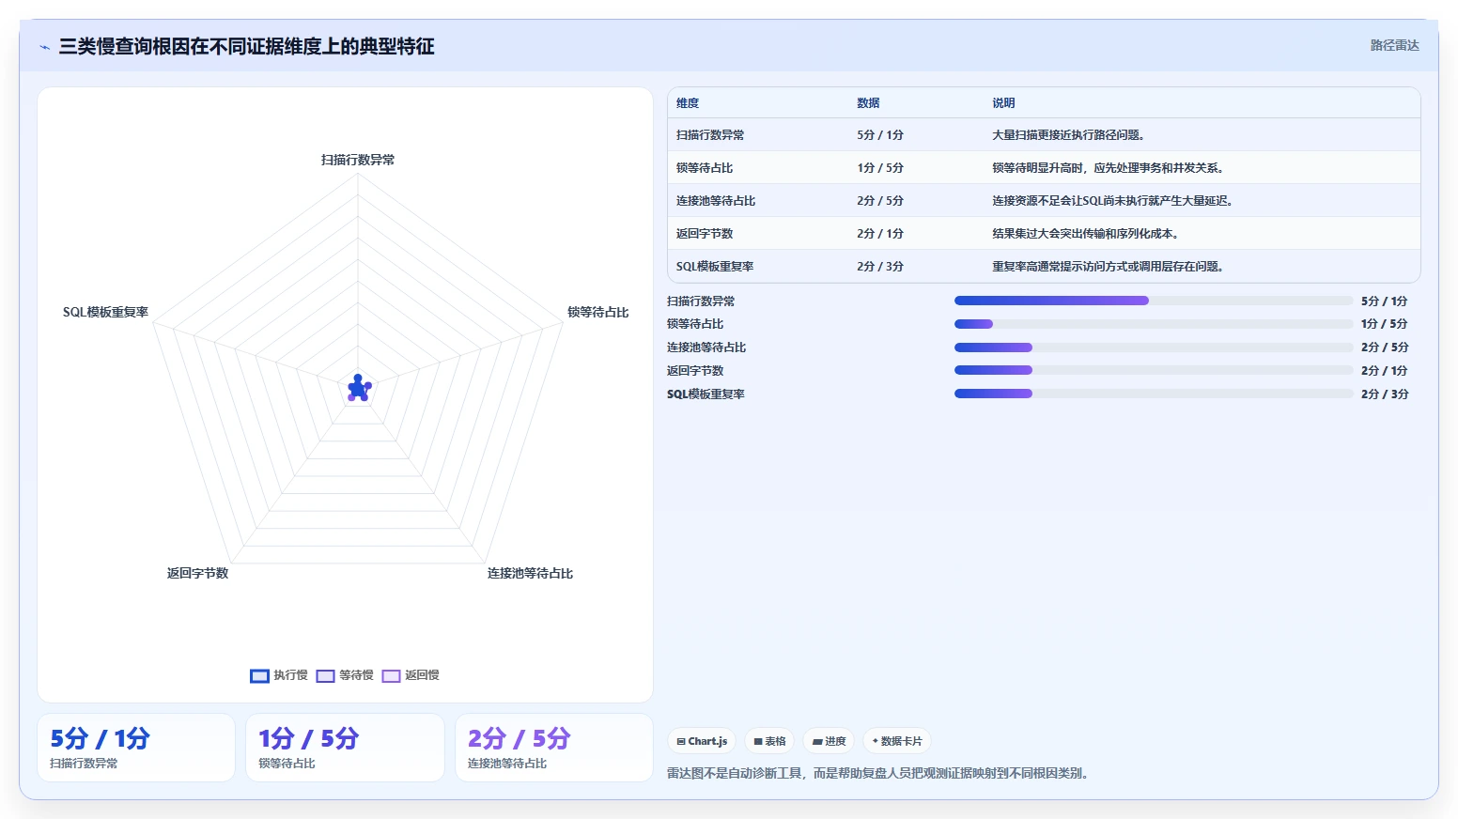Click radar axis label 返回字节数

click(x=197, y=573)
